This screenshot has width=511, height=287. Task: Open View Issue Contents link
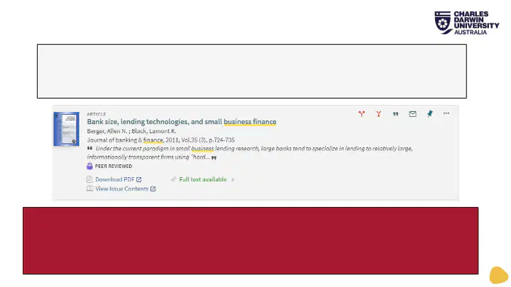tap(122, 188)
